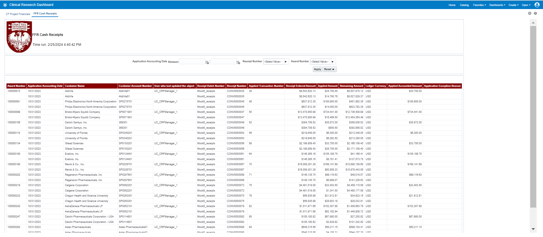Click the vertical scrollbar thumb
543x237 pixels.
(x=533, y=117)
